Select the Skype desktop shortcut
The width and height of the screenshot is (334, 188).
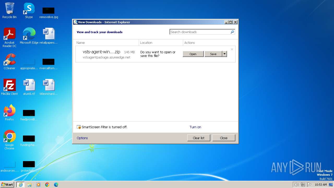point(29,11)
